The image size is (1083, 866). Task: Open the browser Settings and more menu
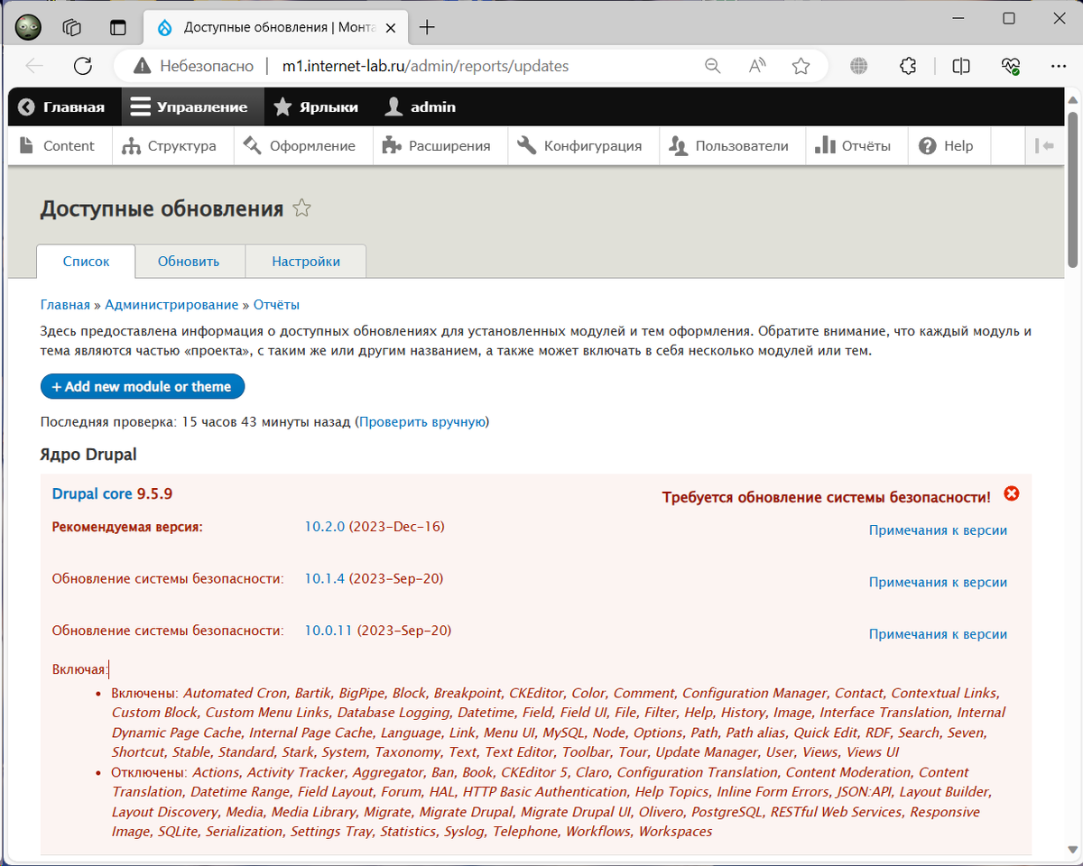[1059, 66]
